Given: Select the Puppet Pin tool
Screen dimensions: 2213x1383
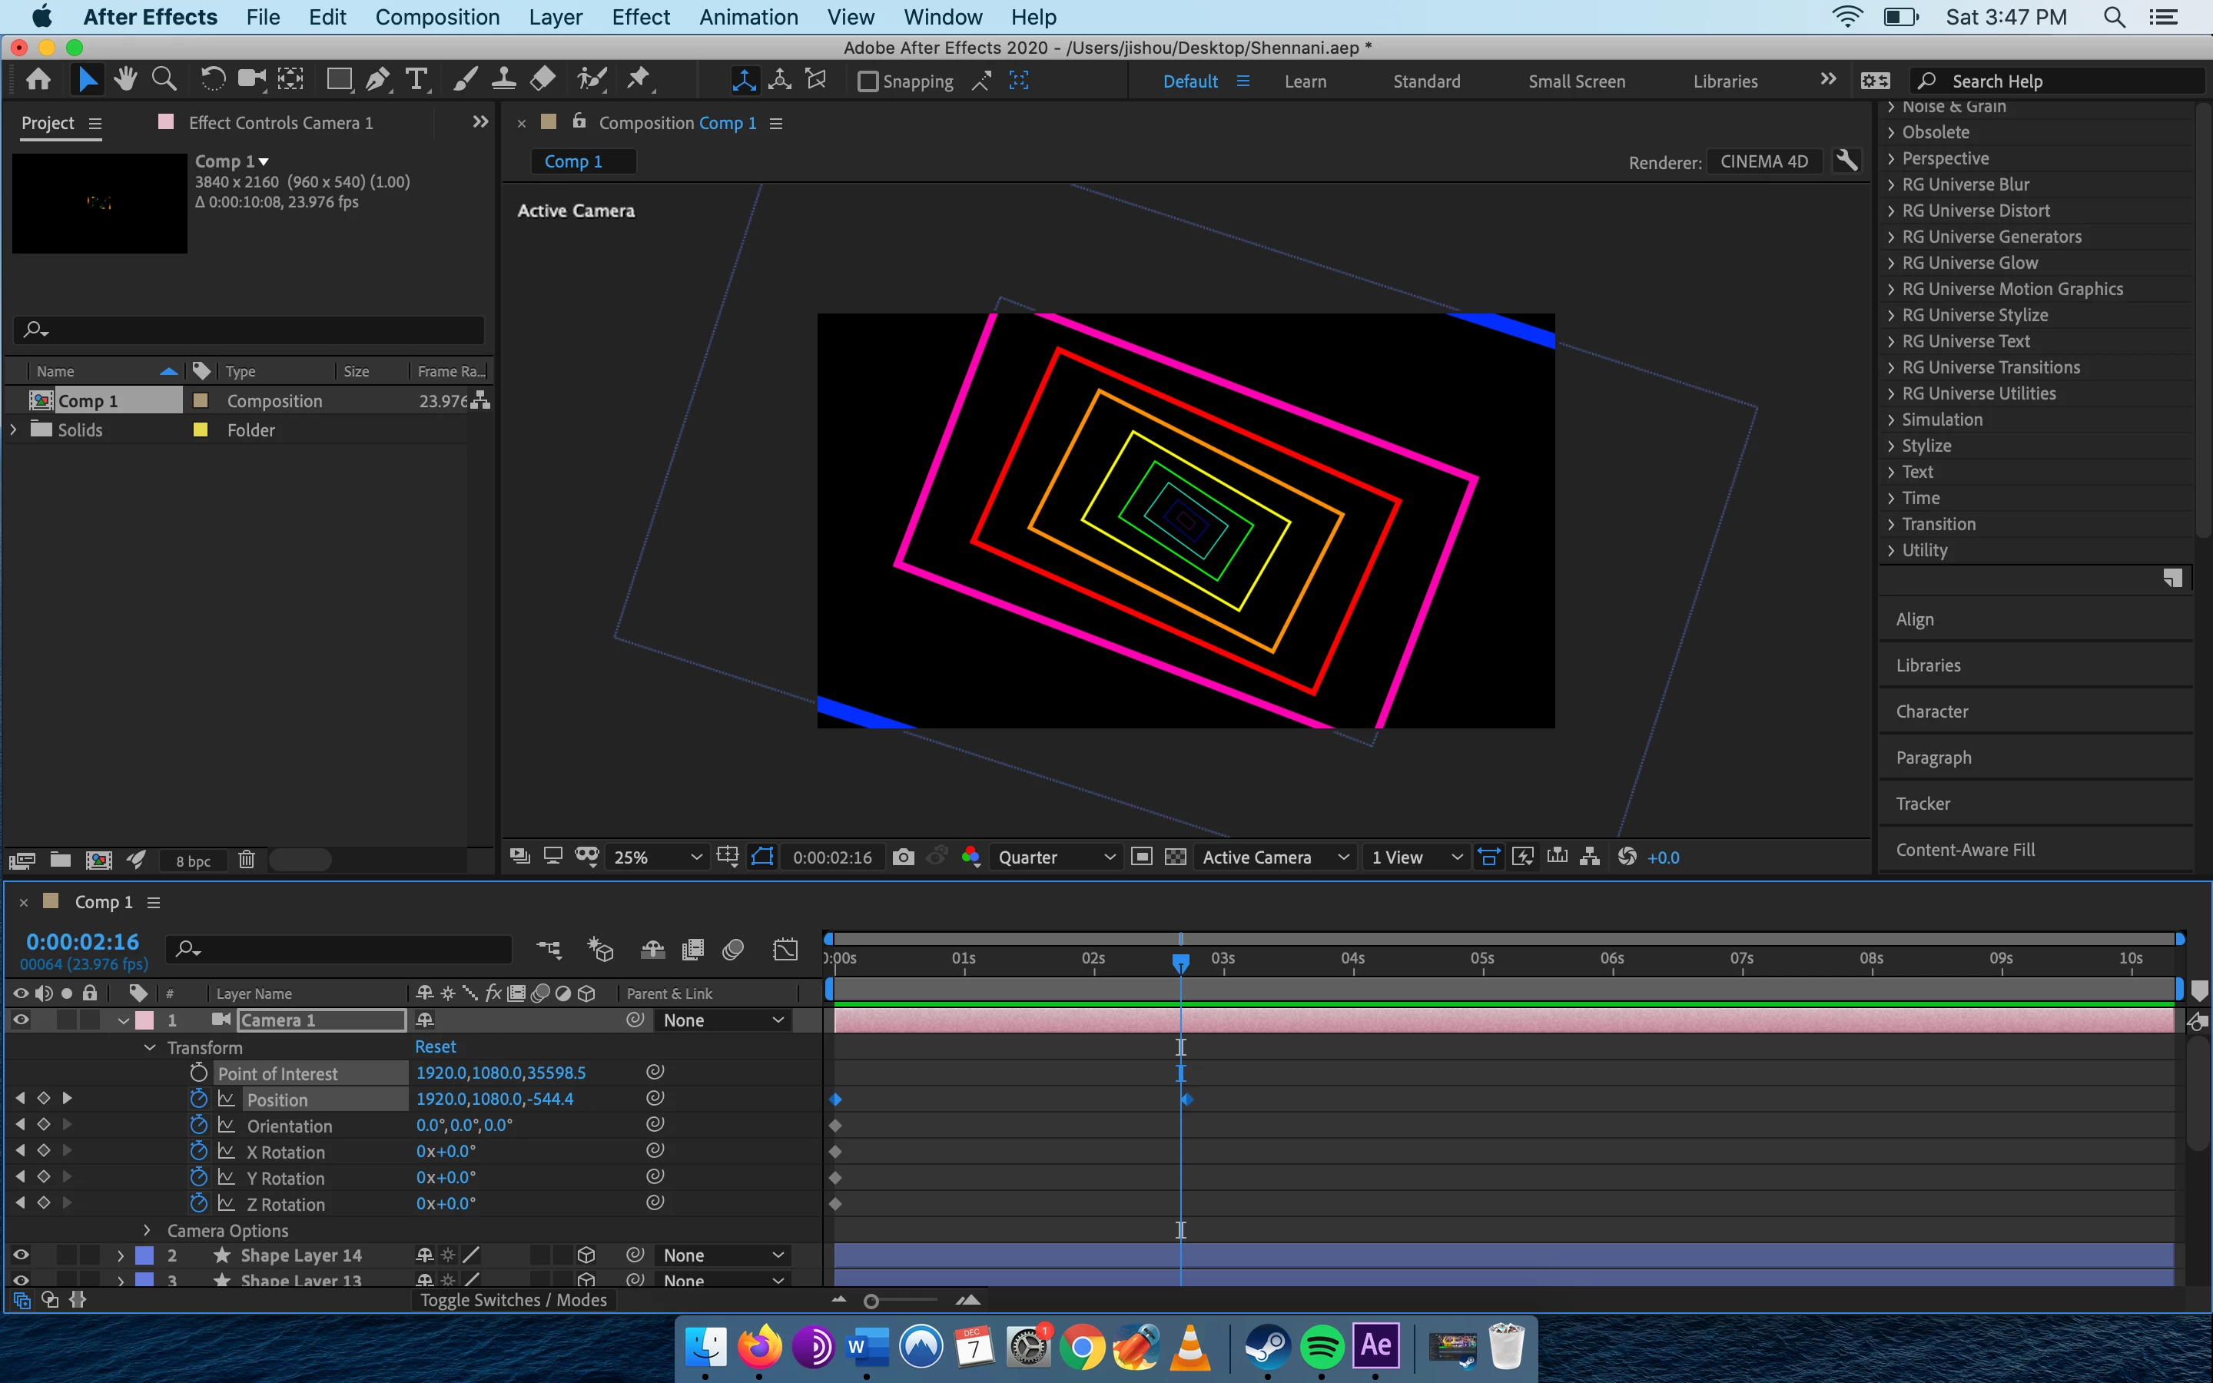Looking at the screenshot, I should 639,81.
